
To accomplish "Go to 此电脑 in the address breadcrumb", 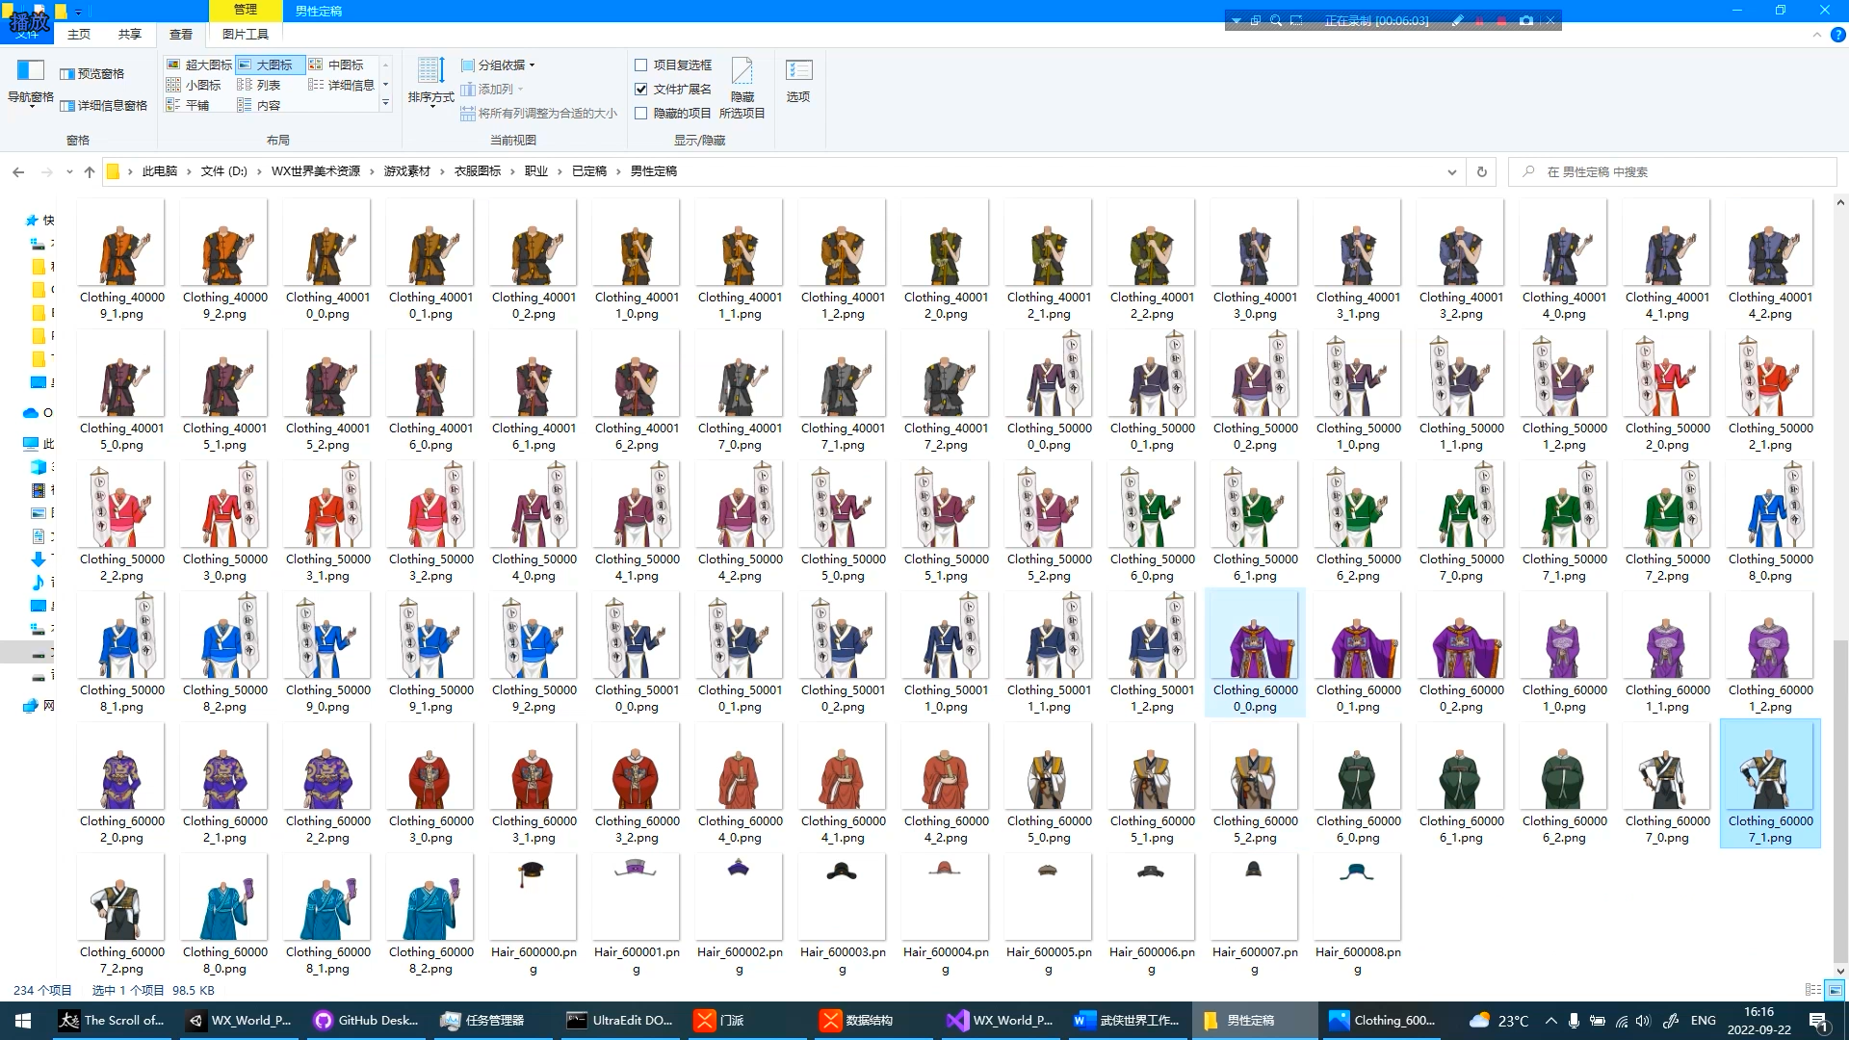I will [x=160, y=171].
